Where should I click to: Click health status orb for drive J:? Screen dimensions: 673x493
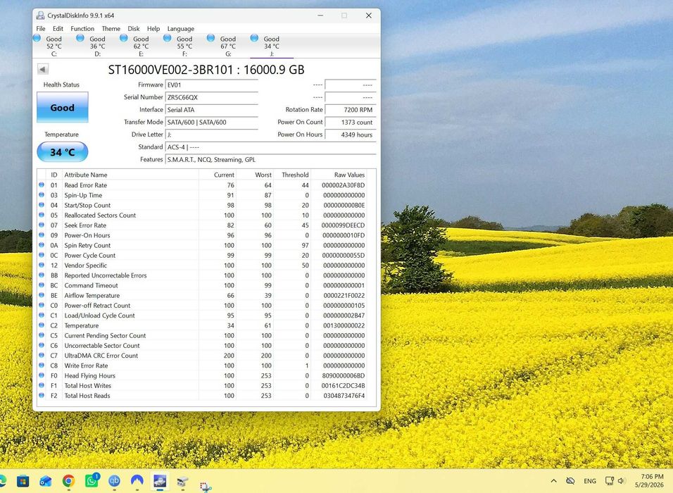click(x=254, y=38)
